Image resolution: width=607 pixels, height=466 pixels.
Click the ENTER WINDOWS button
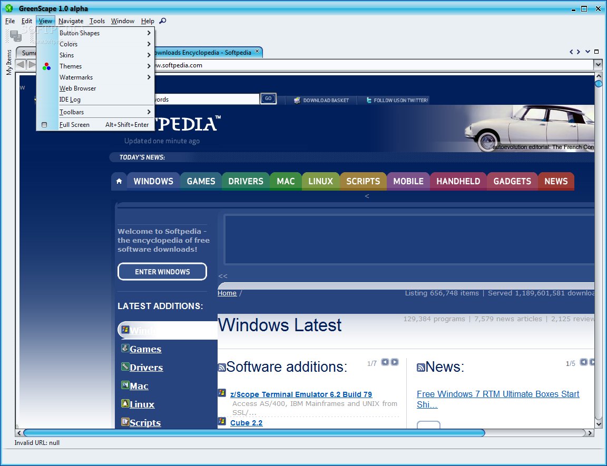[x=162, y=272]
